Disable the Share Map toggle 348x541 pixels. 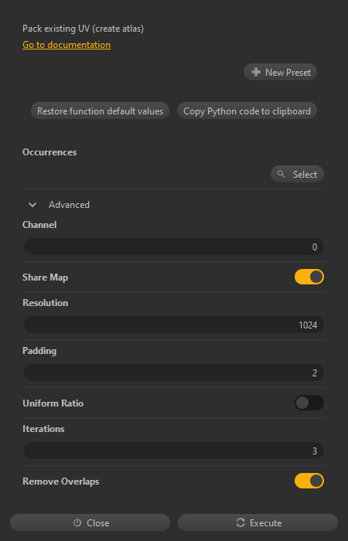[309, 277]
